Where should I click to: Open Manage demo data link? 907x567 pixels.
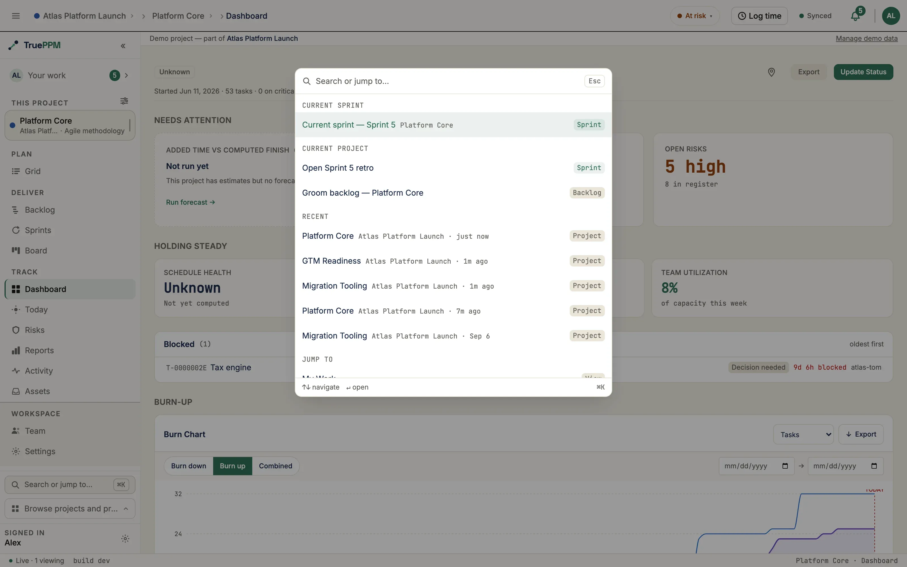click(866, 39)
